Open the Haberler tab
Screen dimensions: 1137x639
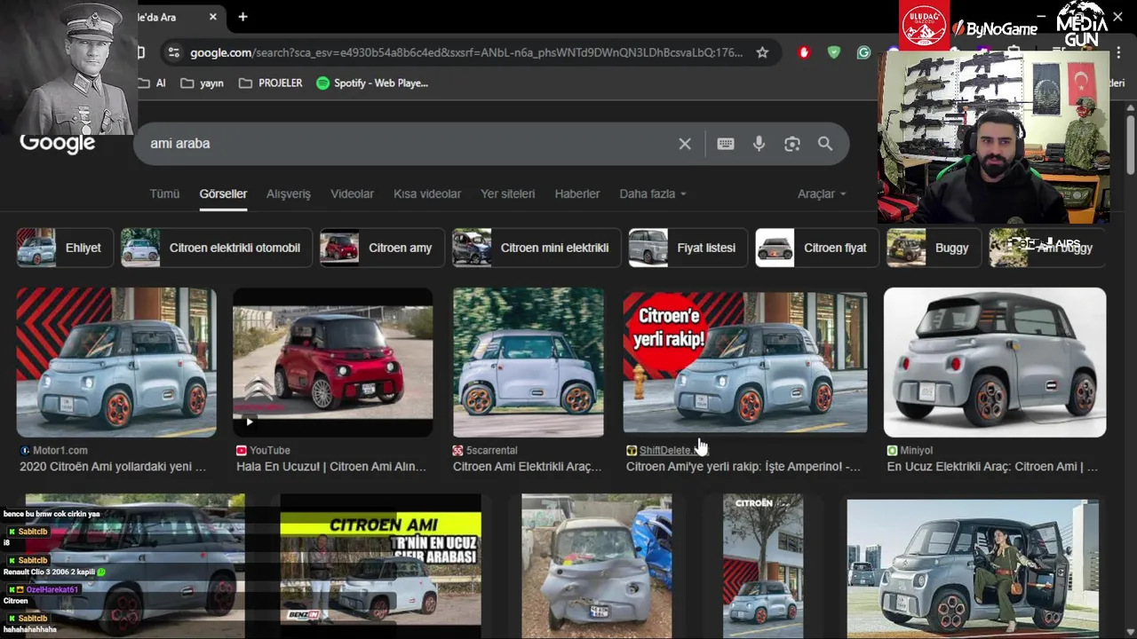(577, 193)
